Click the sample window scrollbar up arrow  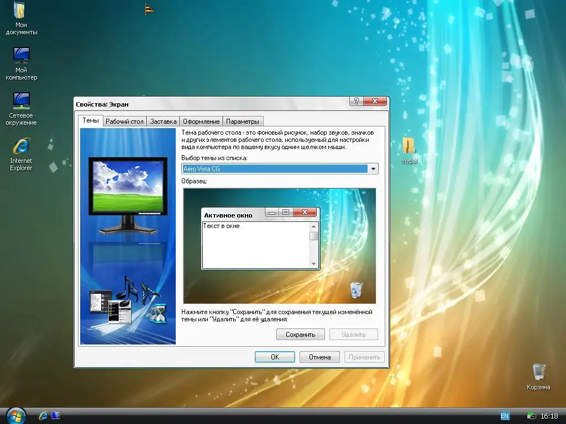tap(313, 226)
